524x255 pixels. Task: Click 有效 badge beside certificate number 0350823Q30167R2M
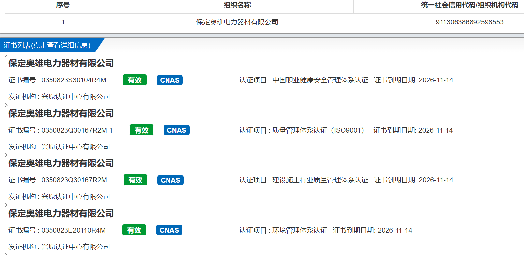[135, 180]
